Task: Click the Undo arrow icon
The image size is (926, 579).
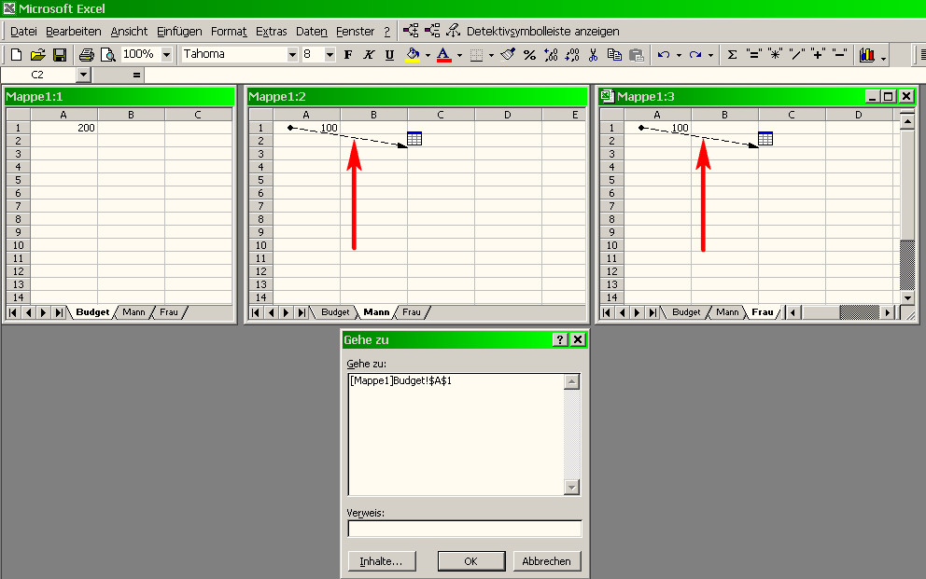Action: point(663,55)
